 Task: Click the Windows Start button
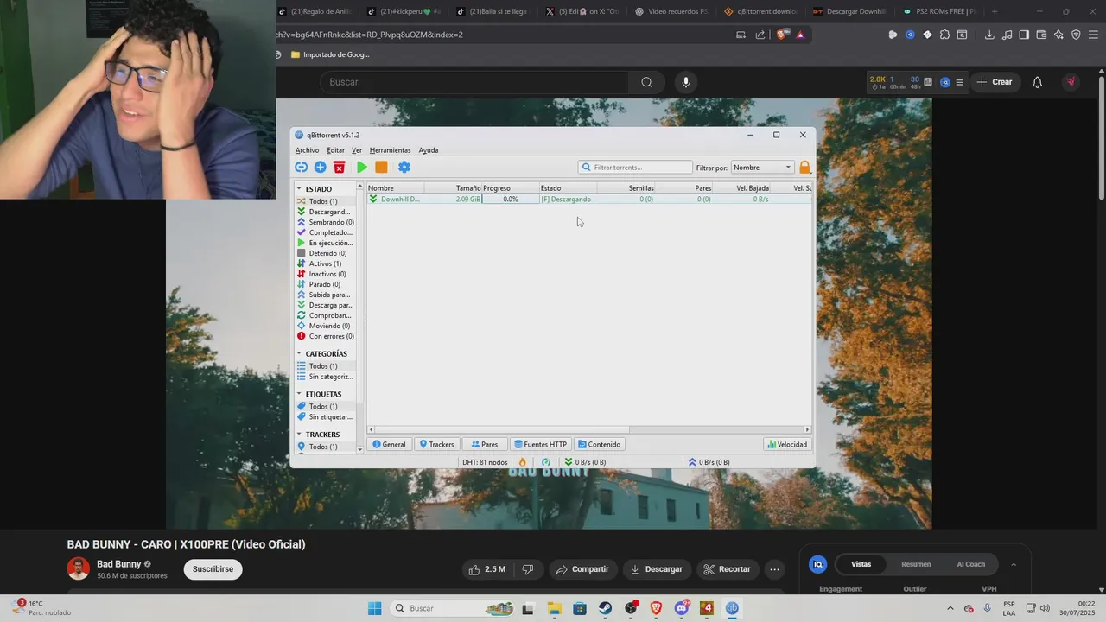click(374, 608)
